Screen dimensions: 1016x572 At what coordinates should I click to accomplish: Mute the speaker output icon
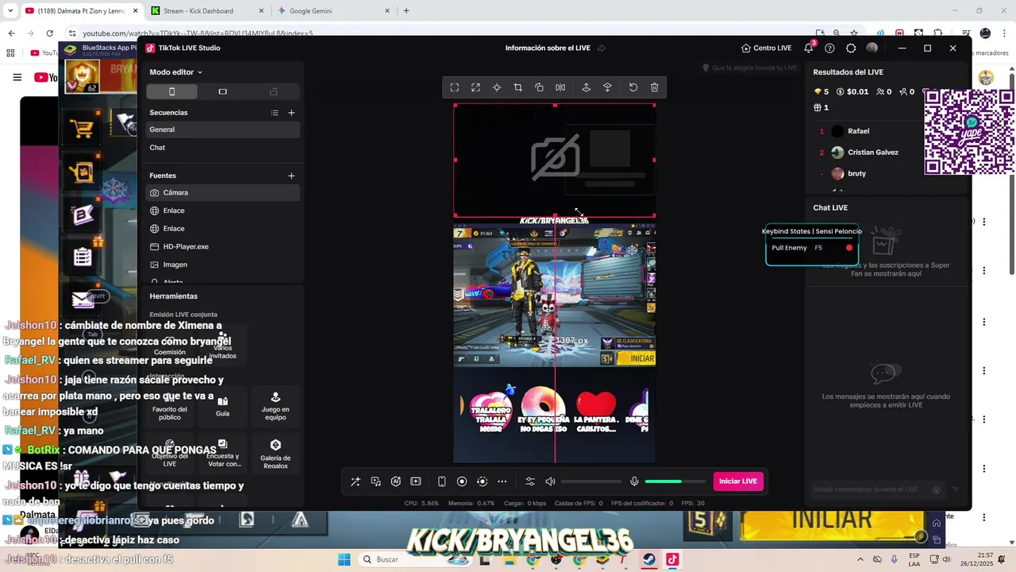click(x=550, y=481)
